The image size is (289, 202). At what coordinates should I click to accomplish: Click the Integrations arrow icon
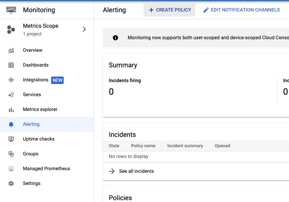point(11,80)
